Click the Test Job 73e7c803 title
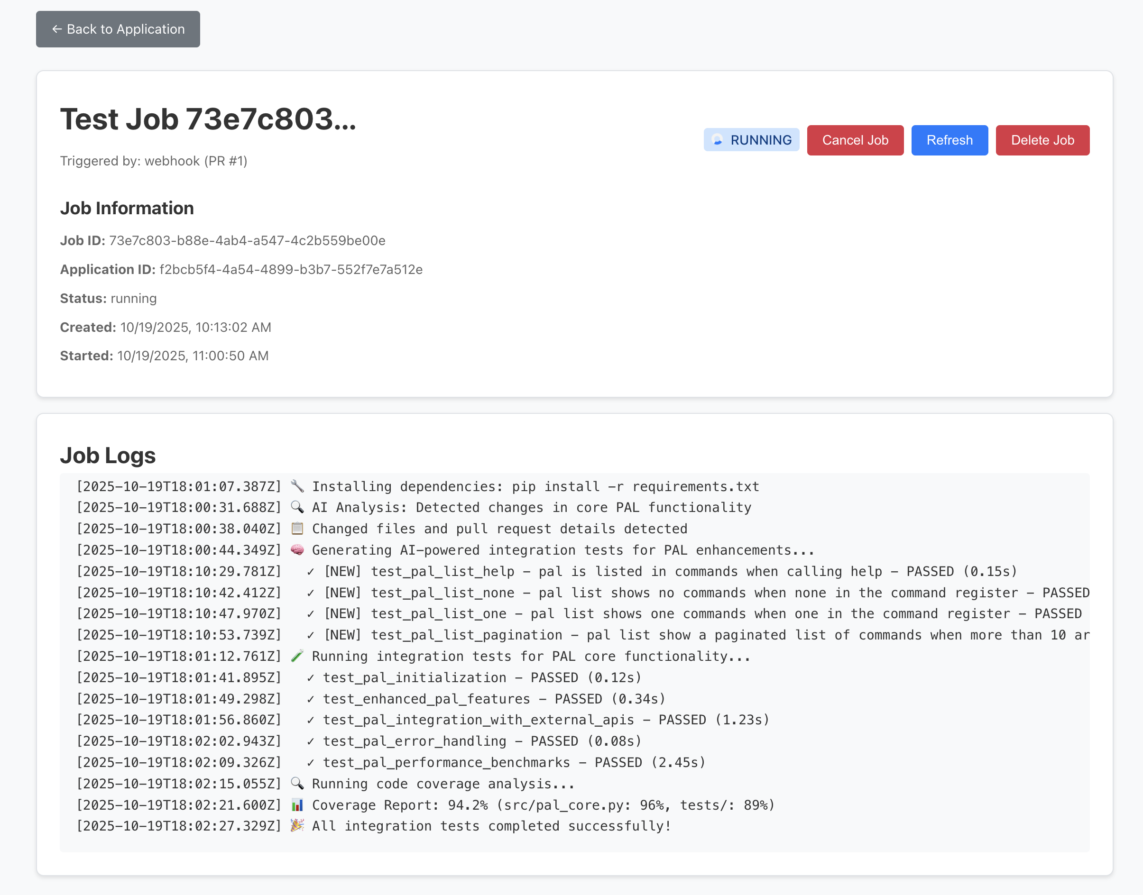Viewport: 1143px width, 895px height. click(x=208, y=119)
